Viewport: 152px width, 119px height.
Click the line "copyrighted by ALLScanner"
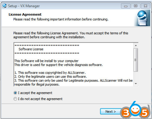(x=50, y=73)
